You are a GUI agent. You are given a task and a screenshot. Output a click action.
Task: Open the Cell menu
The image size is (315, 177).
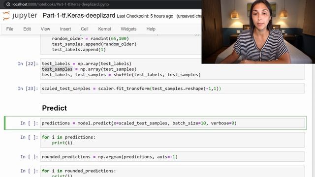click(x=85, y=29)
